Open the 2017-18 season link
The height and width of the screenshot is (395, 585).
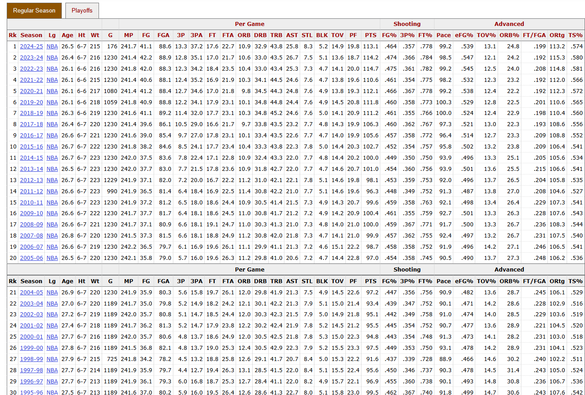tap(31, 124)
